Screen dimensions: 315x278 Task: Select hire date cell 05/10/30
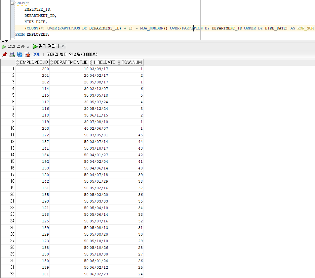pos(103,254)
